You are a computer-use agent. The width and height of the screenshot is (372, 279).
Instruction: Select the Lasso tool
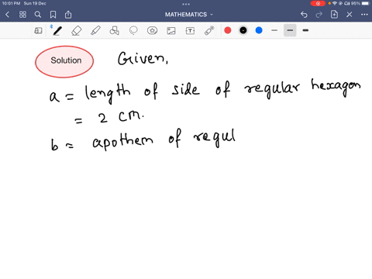pyautogui.click(x=133, y=30)
